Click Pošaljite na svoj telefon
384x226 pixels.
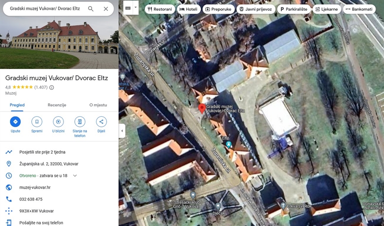(x=41, y=223)
